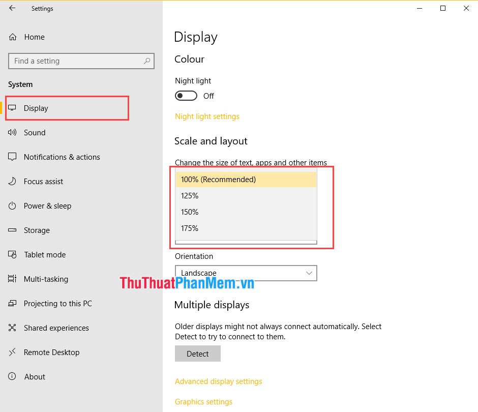Click the Projecting to this PC icon

pos(12,303)
